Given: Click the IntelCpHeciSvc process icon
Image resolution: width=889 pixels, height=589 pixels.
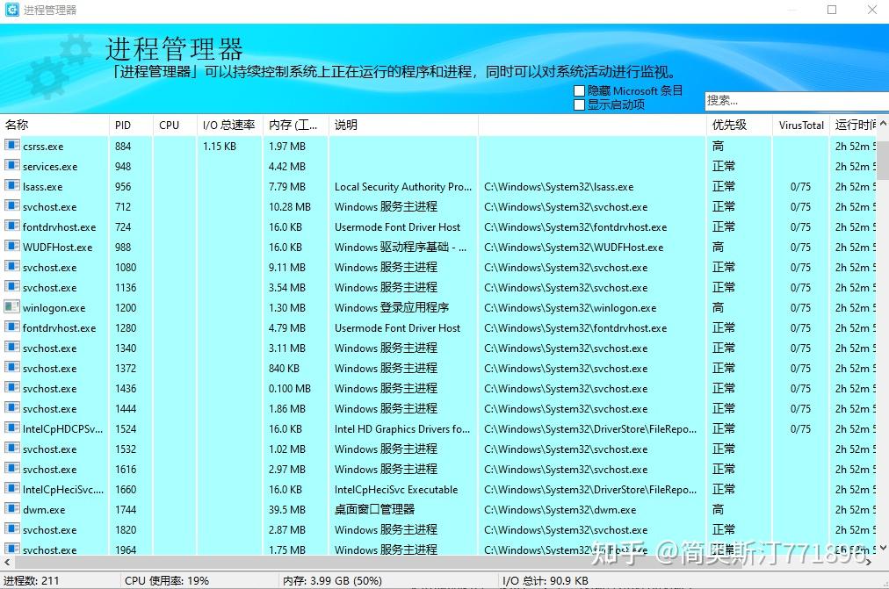Looking at the screenshot, I should (12, 489).
